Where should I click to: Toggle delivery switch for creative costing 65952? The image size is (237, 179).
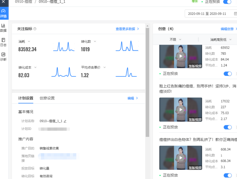228,74
